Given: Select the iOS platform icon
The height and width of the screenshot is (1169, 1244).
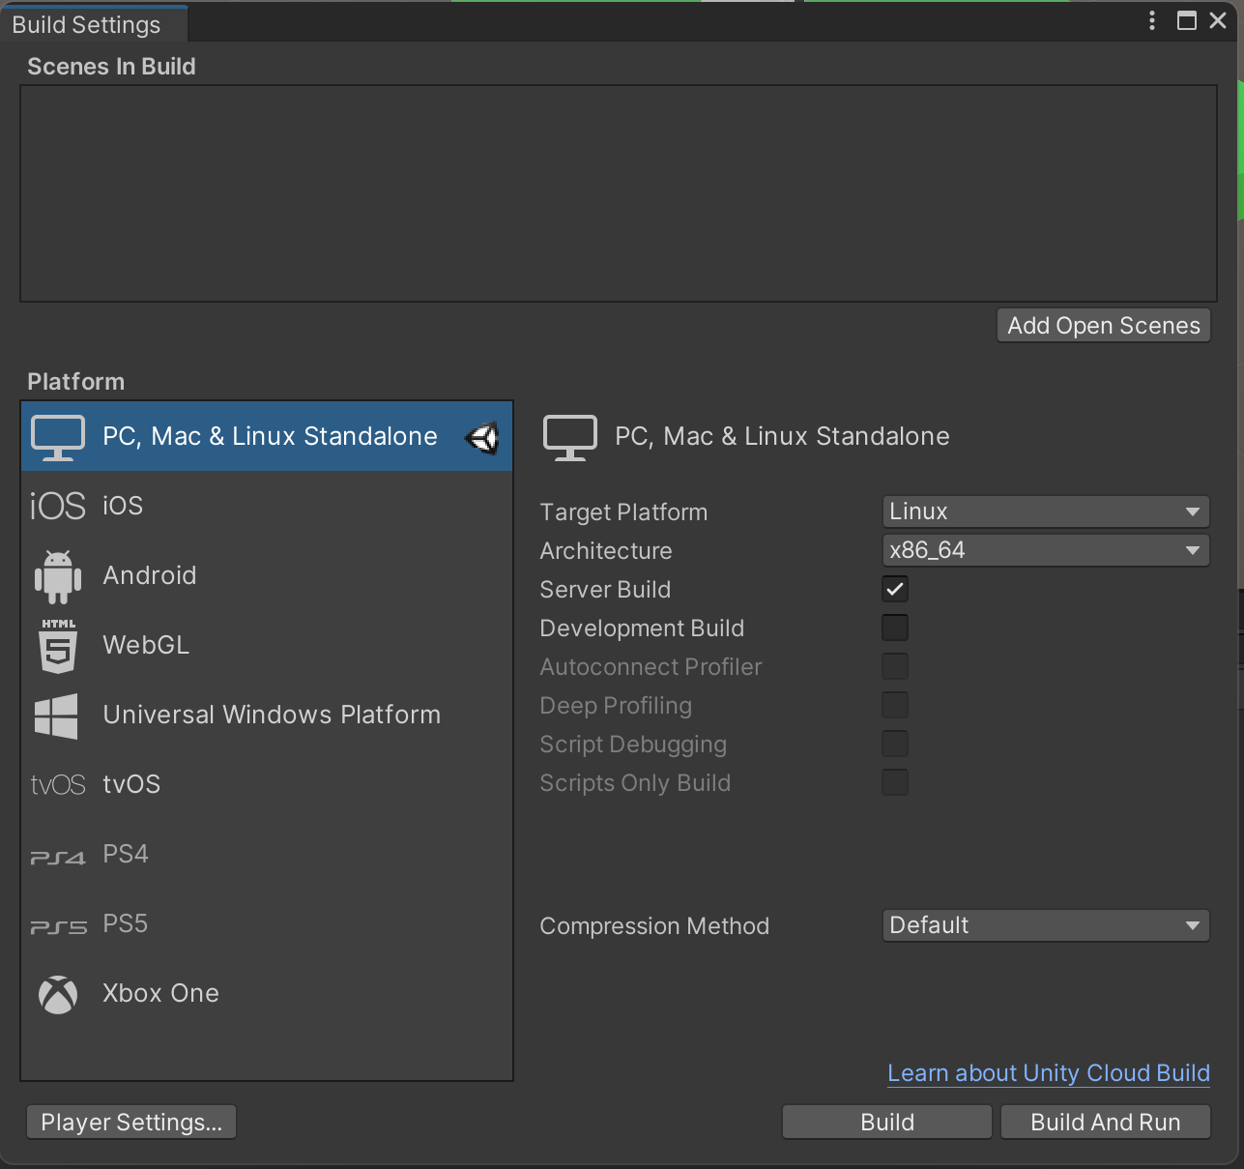Looking at the screenshot, I should point(57,506).
